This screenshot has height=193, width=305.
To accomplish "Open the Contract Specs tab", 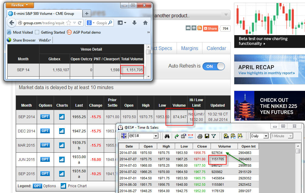I will [x=163, y=48].
